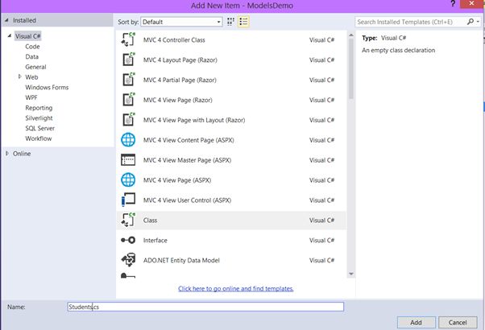Select the Workflow category
The height and width of the screenshot is (330, 485).
tap(39, 138)
